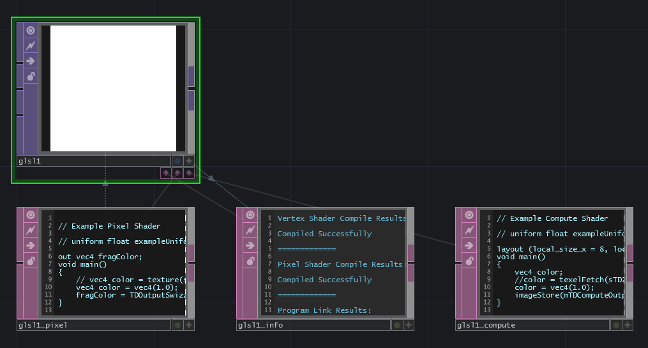The width and height of the screenshot is (648, 348).
Task: Click '// uniform float exampleUnif' in glsl1_compute
Action: pyautogui.click(x=561, y=234)
